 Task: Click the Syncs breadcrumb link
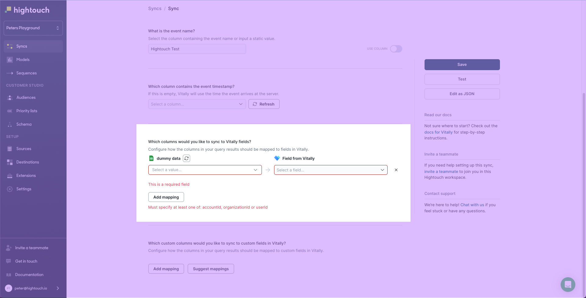pyautogui.click(x=155, y=9)
